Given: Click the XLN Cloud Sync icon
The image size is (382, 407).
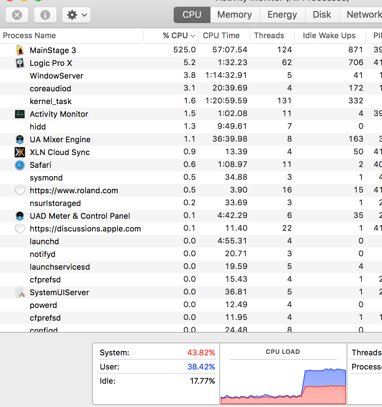Looking at the screenshot, I should (19, 152).
